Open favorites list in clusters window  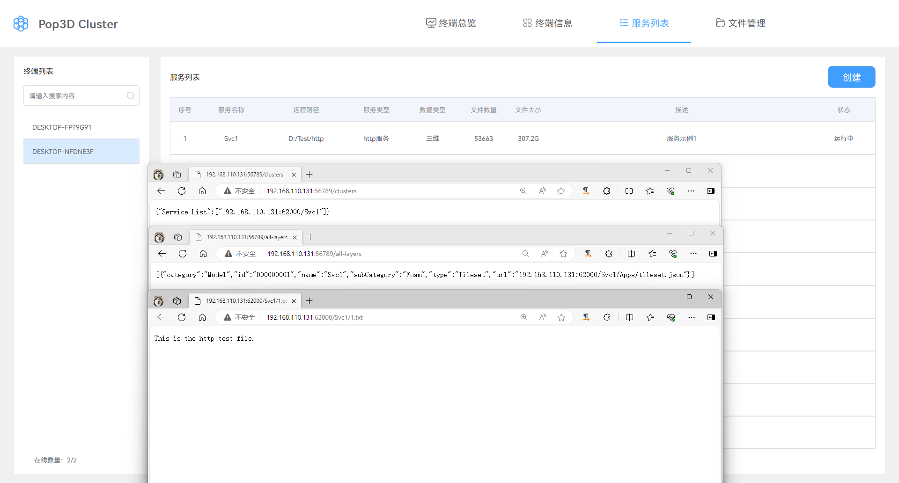point(650,191)
